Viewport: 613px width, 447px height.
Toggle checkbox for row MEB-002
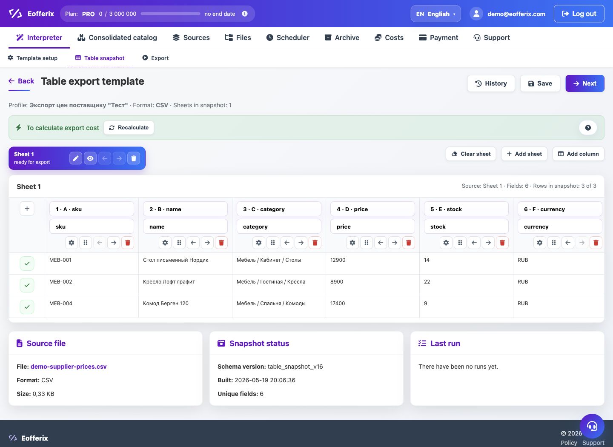coord(27,285)
